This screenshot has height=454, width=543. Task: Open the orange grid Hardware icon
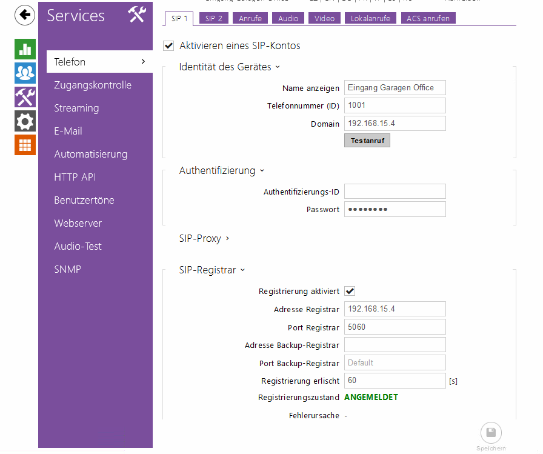[x=25, y=145]
